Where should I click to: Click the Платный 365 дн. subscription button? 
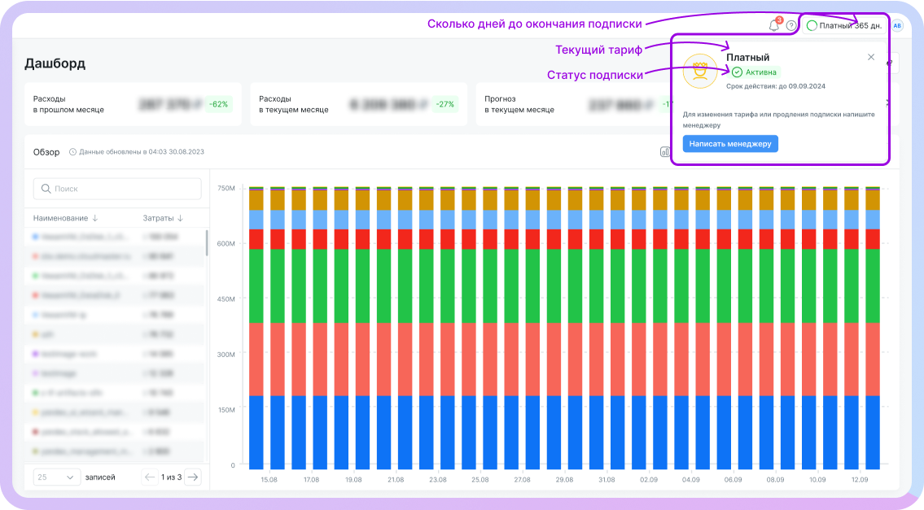(x=844, y=26)
